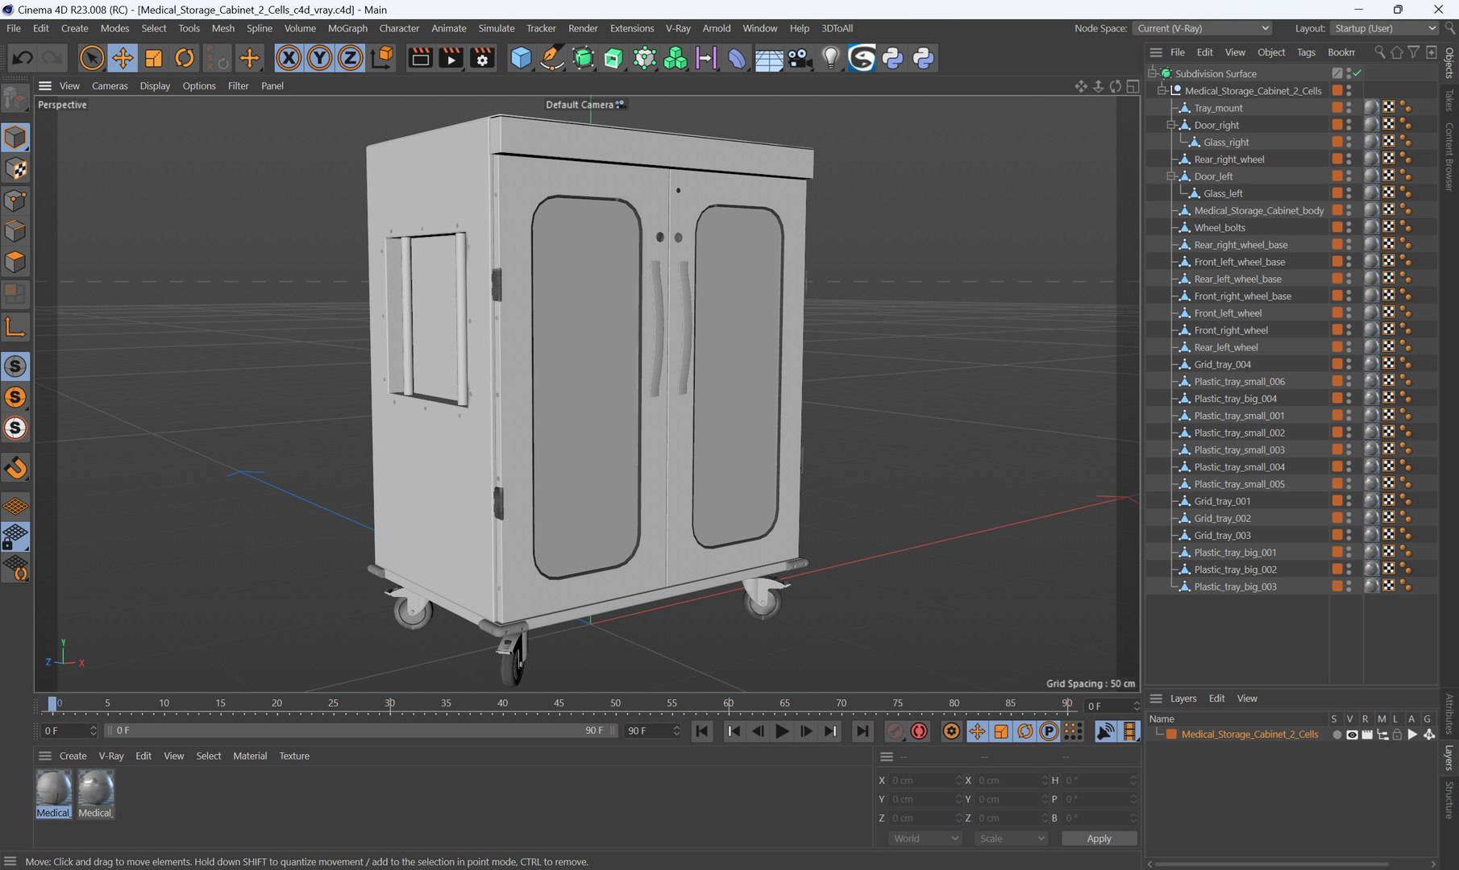Screen dimensions: 1459x870
Task: Collapse the Door_right tree item
Action: pyautogui.click(x=1171, y=125)
